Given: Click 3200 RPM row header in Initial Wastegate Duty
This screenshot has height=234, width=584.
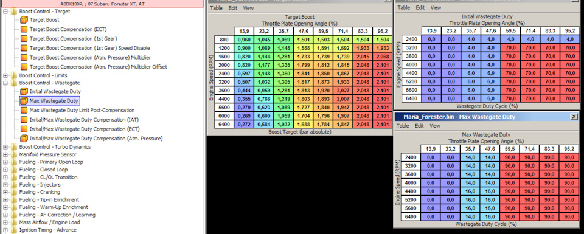Looking at the screenshot, I should point(412,47).
